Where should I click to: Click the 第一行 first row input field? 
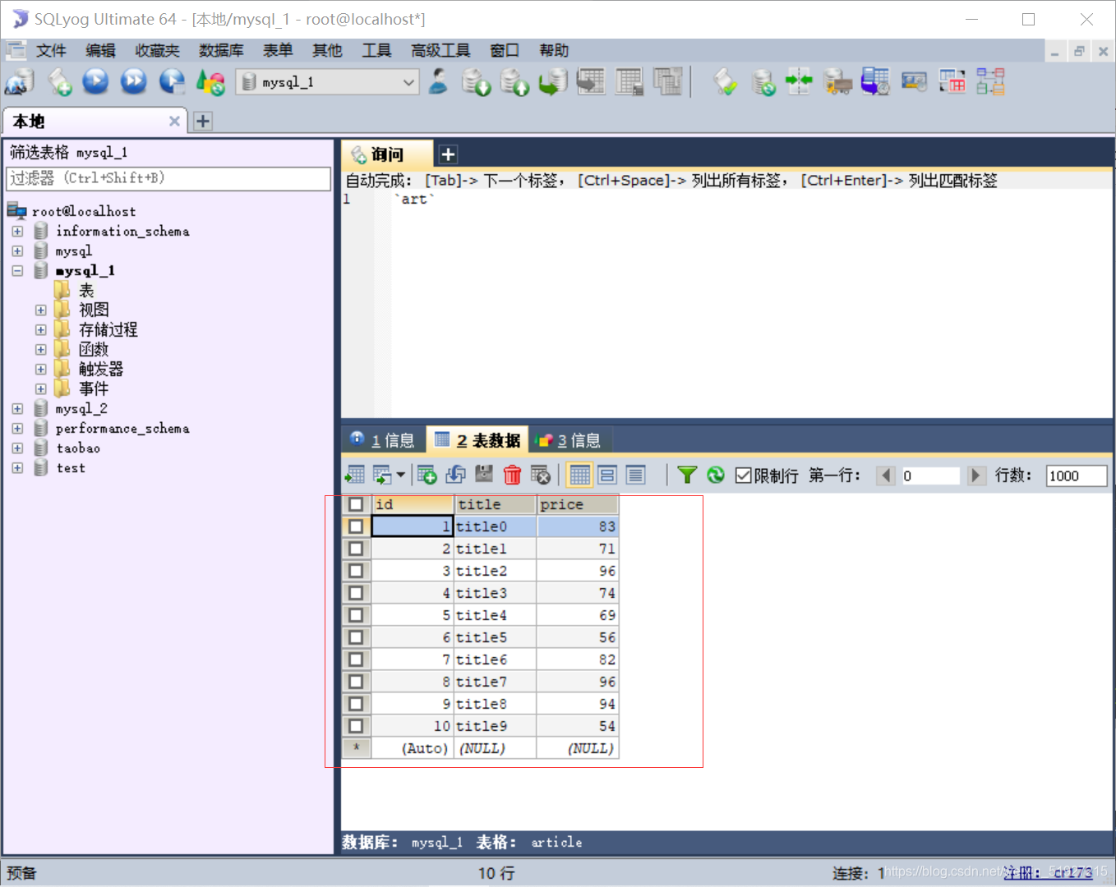coord(930,476)
